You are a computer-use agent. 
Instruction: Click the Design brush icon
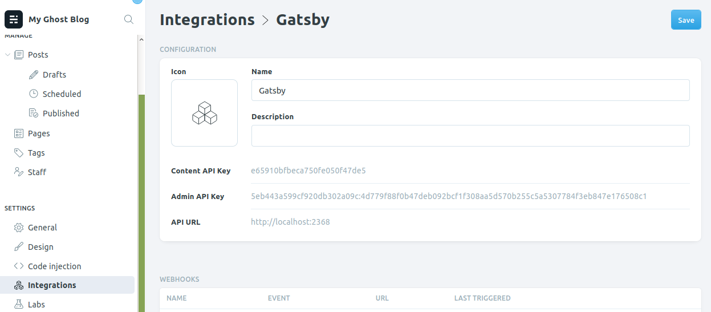[19, 247]
